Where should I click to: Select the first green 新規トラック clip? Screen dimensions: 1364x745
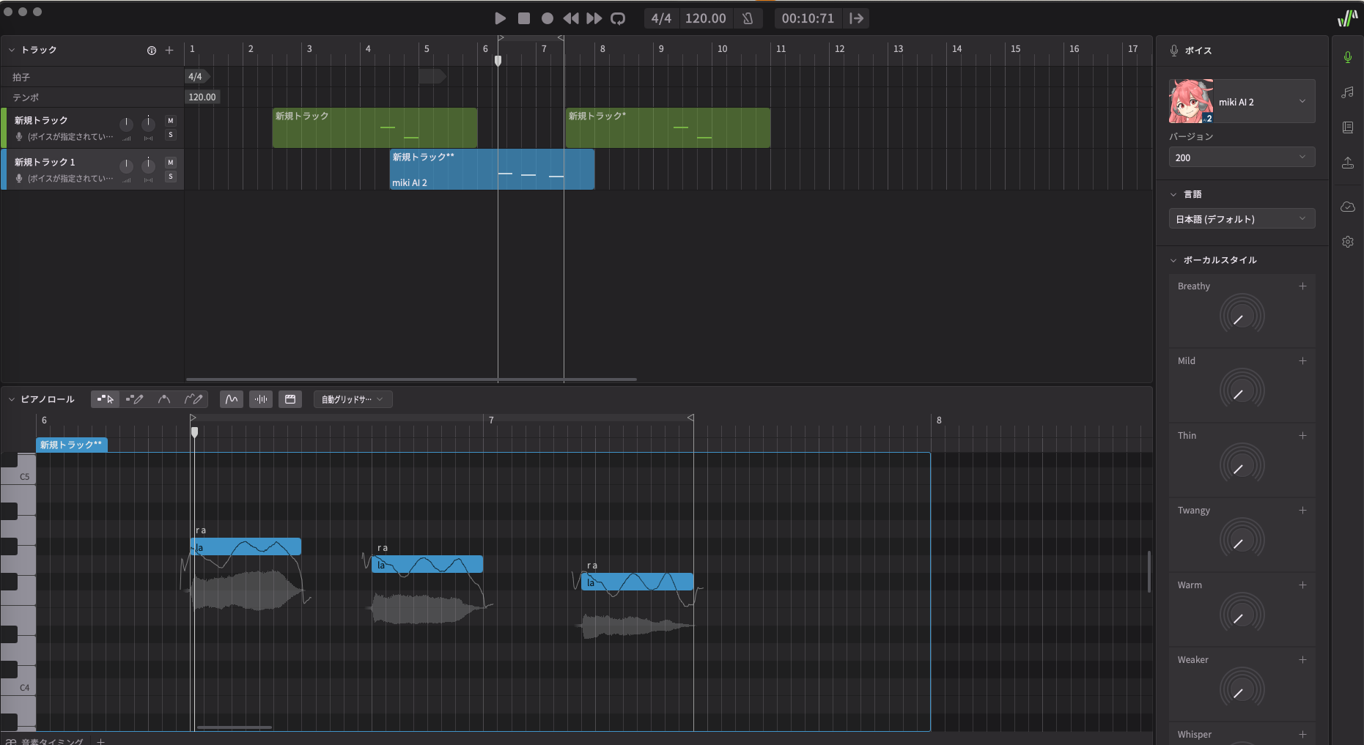375,128
